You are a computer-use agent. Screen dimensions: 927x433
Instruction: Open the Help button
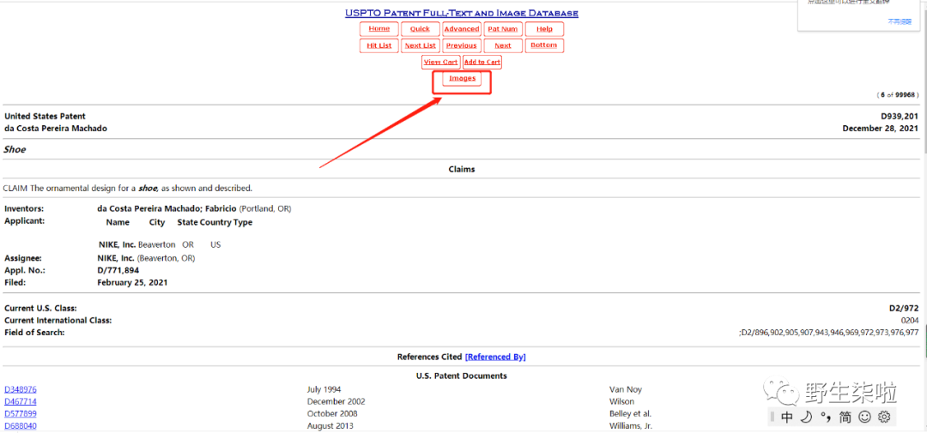pos(544,29)
